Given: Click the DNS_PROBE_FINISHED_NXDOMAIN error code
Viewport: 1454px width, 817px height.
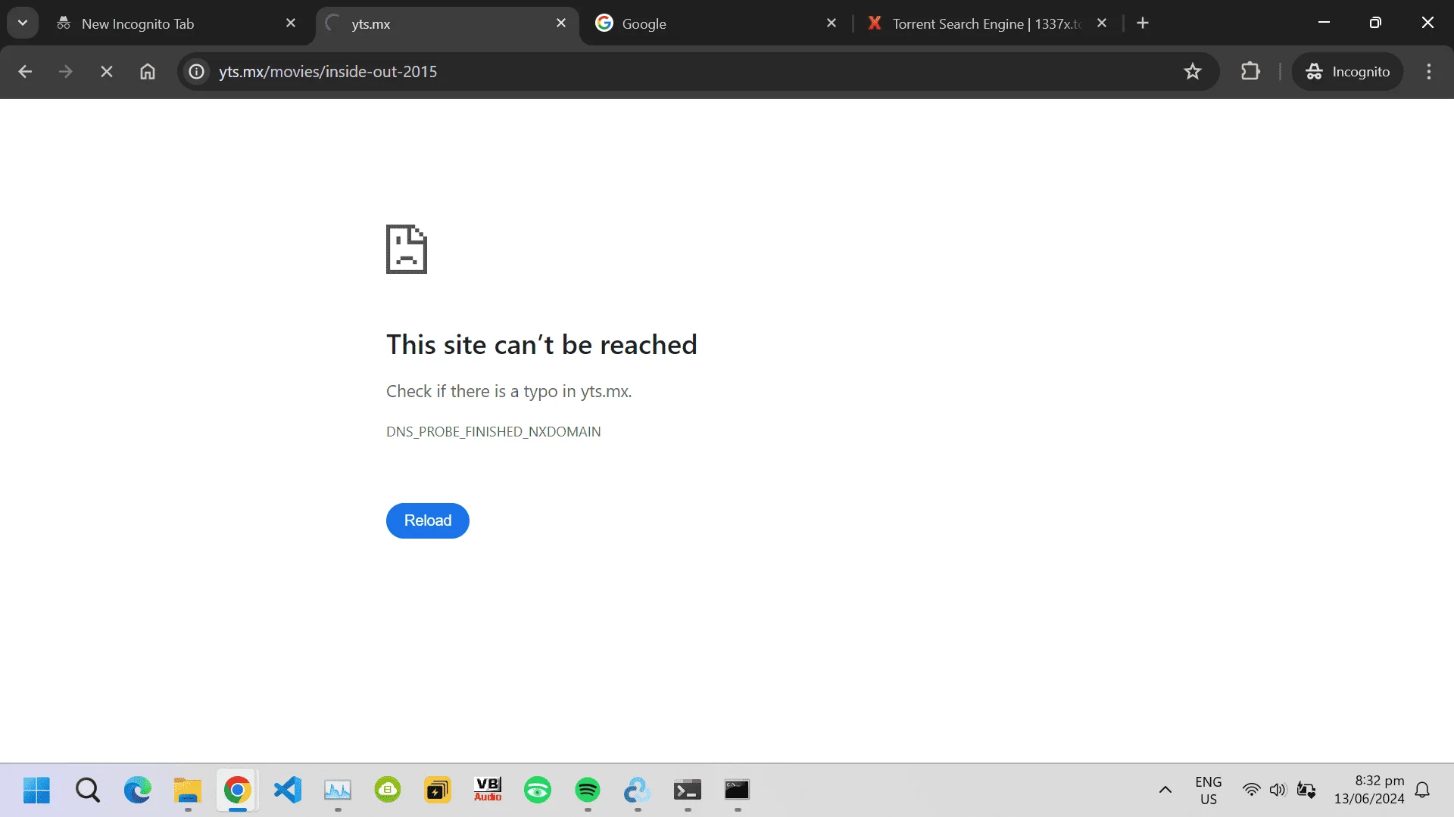Looking at the screenshot, I should click(x=494, y=432).
